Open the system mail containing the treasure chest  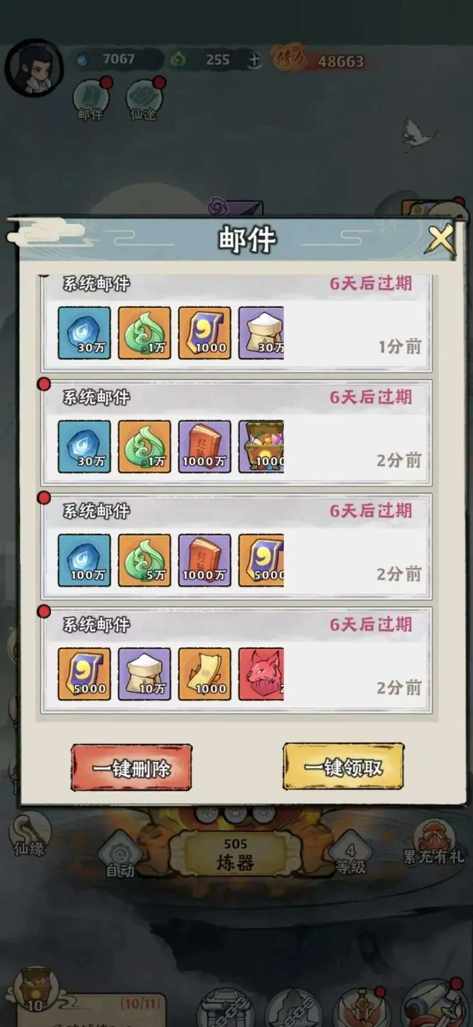tap(236, 433)
